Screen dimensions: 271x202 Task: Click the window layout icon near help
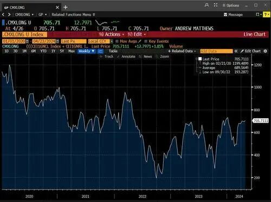(x=258, y=15)
